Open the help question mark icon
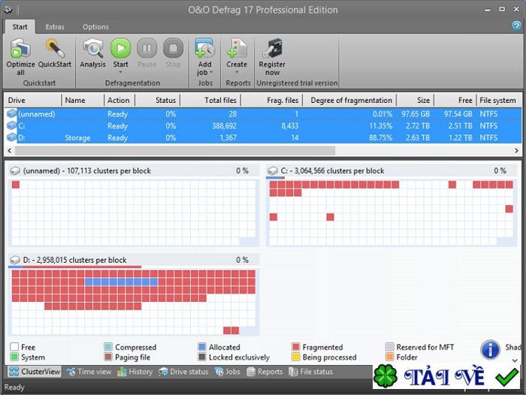Screen dimensions: 526x395 [517, 26]
